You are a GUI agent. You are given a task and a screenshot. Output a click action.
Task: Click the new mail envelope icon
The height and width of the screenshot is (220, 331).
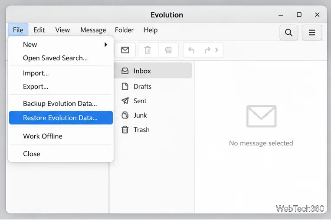point(125,50)
